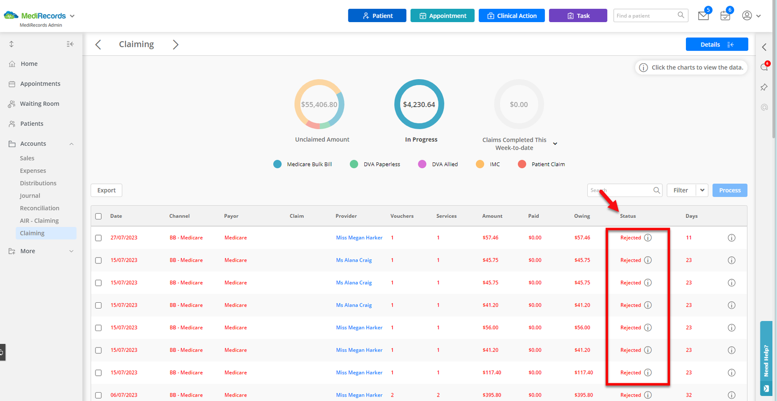Open Waiting Room in the sidebar
The image size is (777, 401).
pyautogui.click(x=39, y=104)
